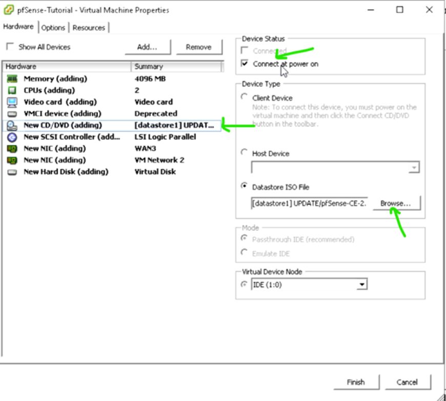Screen dimensions: 446x401
Task: Click the pfSense-Tutorial window title icon
Action: [x=9, y=10]
